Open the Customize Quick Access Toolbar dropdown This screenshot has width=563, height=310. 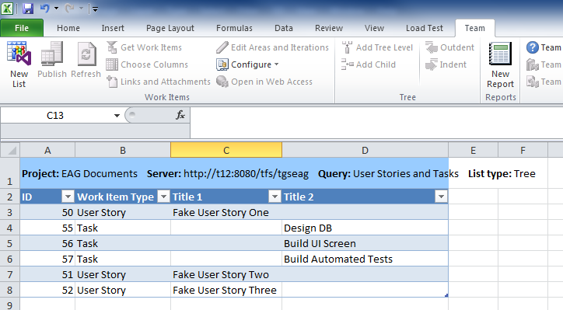click(x=95, y=9)
